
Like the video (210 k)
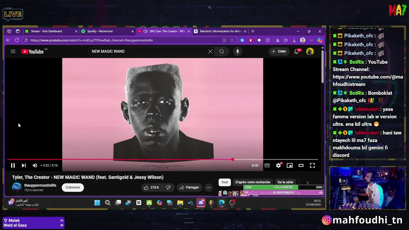[151, 188]
